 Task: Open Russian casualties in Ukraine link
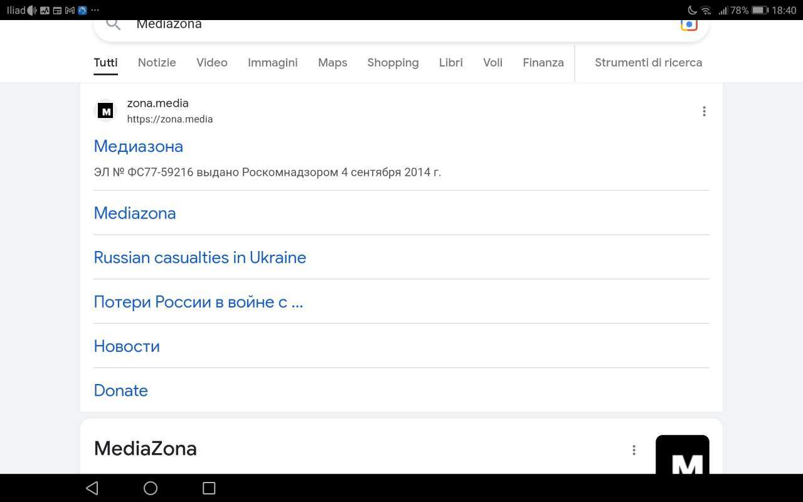pos(200,257)
